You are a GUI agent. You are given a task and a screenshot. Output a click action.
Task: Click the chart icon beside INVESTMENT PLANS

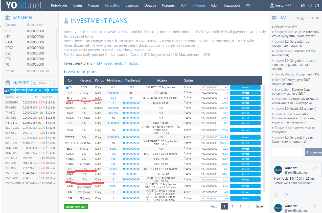point(66,21)
